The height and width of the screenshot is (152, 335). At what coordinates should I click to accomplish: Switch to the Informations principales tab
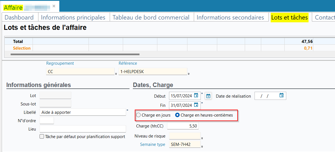(x=73, y=17)
